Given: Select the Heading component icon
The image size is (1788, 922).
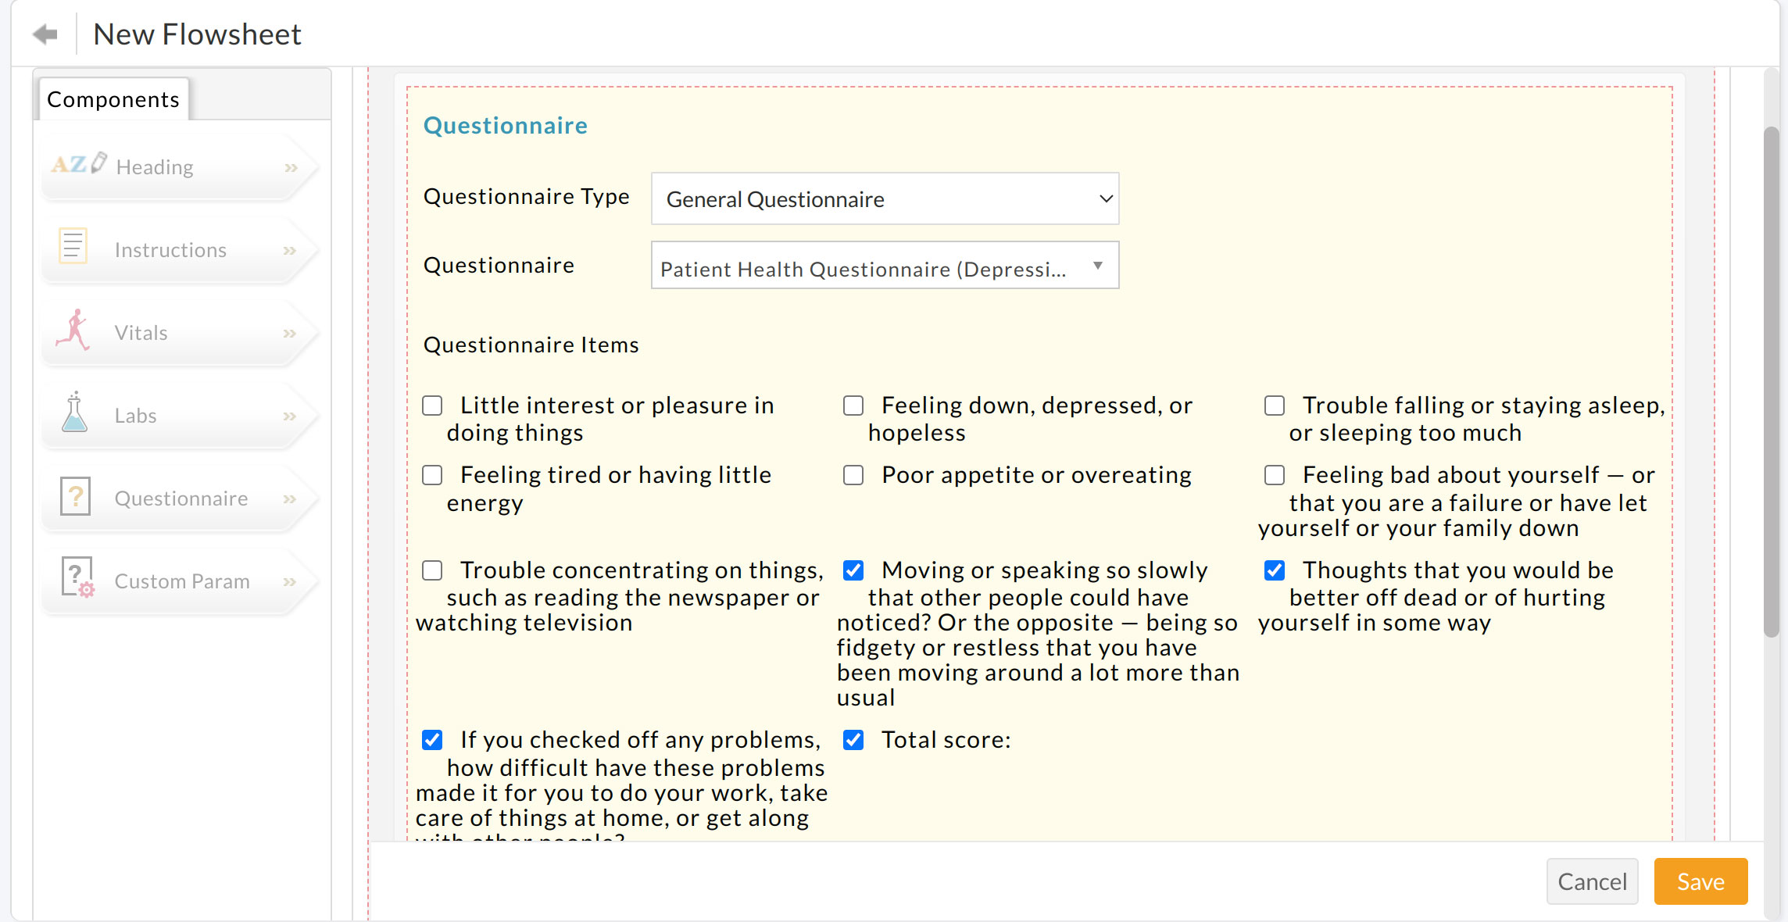Looking at the screenshot, I should (x=77, y=165).
